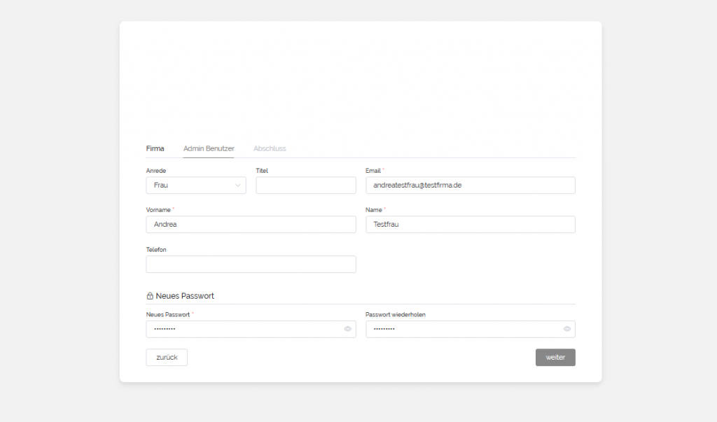This screenshot has height=422, width=717.
Task: Click the Email field with andreatestfrau@testfirma.de
Action: point(470,185)
